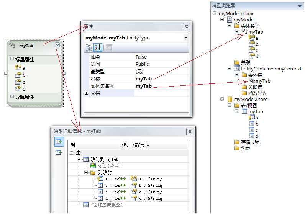The height and width of the screenshot is (214, 305).
Task: Select column mapping row c : String
Action: (129, 192)
